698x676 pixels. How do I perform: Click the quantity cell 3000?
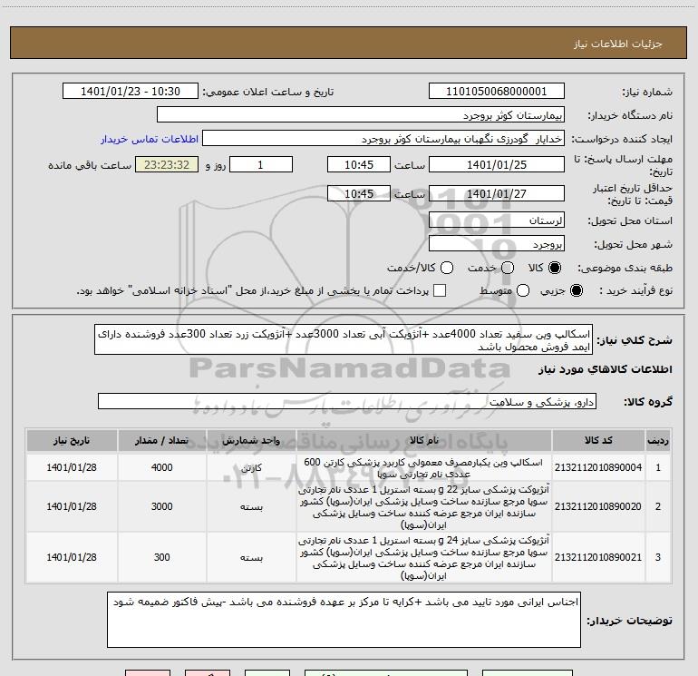point(161,506)
